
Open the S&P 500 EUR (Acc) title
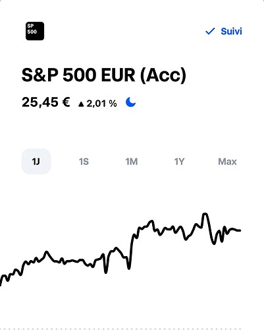[x=104, y=75]
